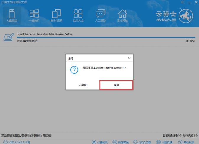Image resolution: width=199 pixels, height=144 pixels.
Task: Close the 云骑士 application window
Action: pyautogui.click(x=196, y=2)
